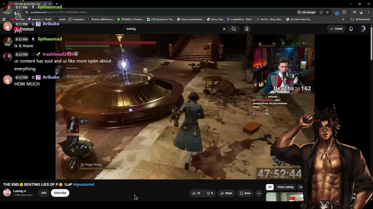This screenshot has height=209, width=373.
Task: Open the Ludwig channel name link
Action: click(18, 191)
